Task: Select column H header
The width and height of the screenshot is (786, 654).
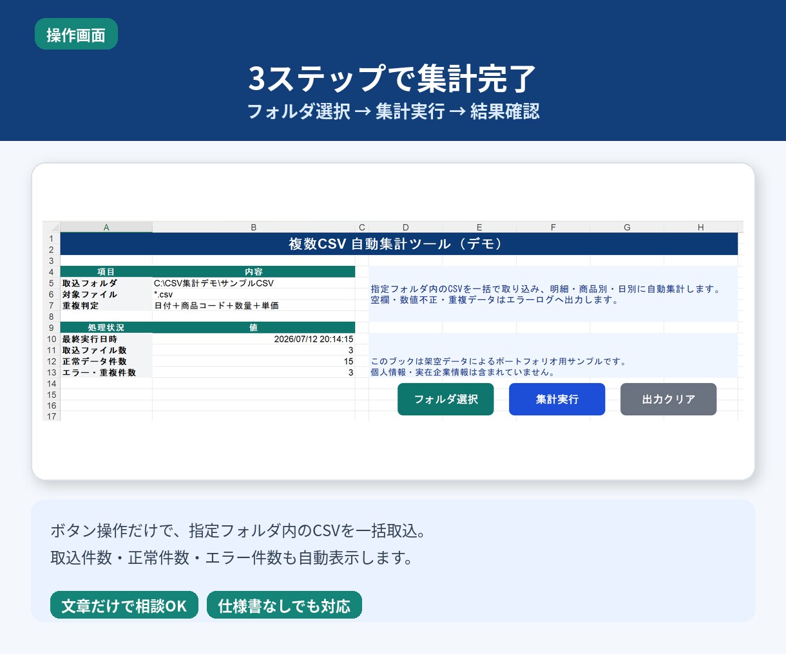Action: click(701, 227)
